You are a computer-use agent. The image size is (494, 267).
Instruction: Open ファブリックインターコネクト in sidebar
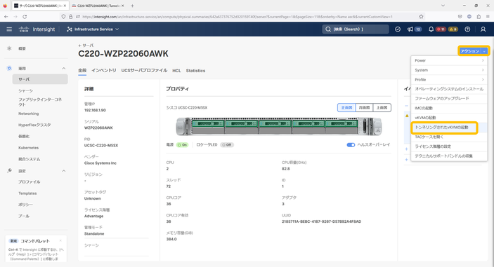(x=40, y=102)
